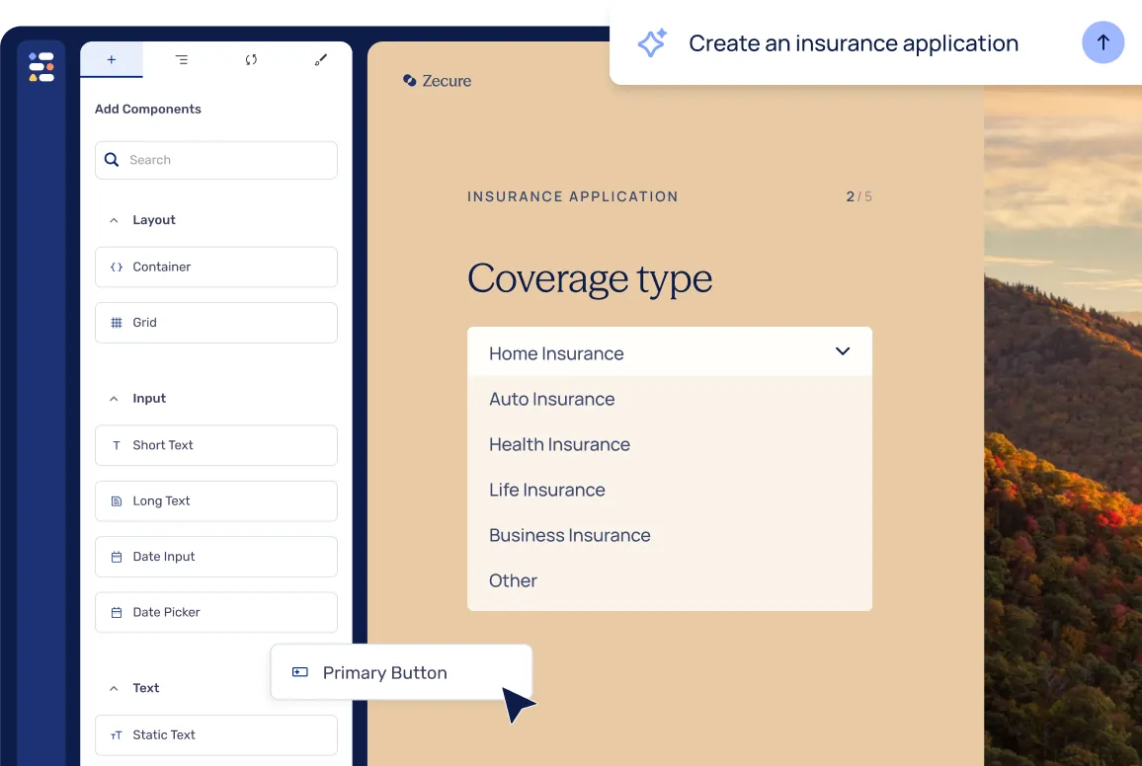
Task: Open the brush styling tab
Action: pyautogui.click(x=320, y=59)
